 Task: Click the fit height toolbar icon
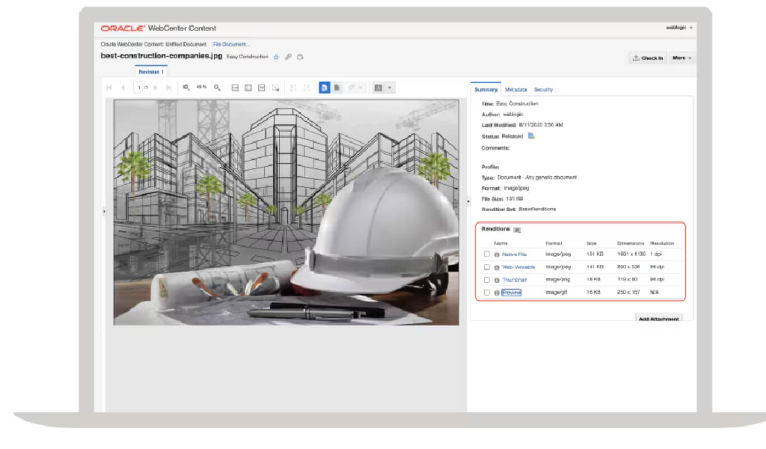262,88
